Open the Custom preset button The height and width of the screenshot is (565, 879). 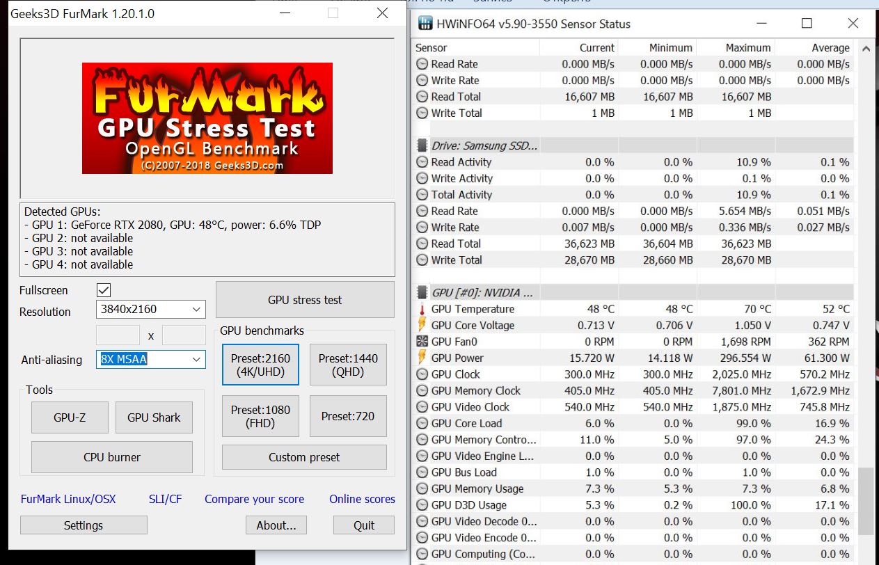coord(304,457)
